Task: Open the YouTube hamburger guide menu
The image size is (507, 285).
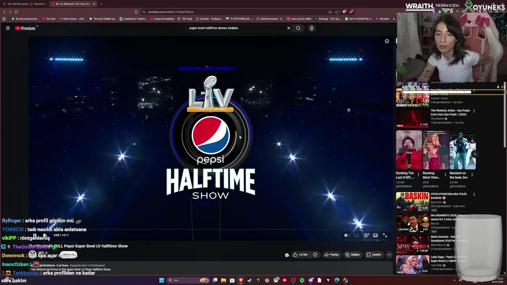Action: 8,28
